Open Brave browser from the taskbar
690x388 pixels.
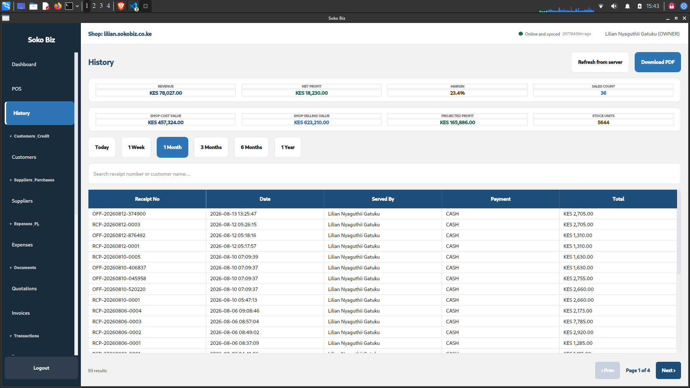tap(121, 6)
